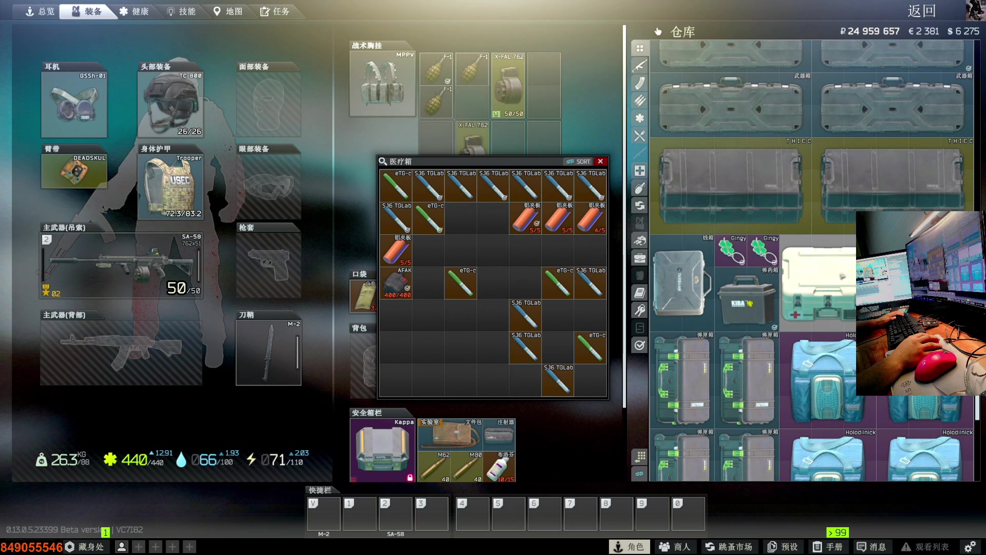The height and width of the screenshot is (555, 986).
Task: Filter stash by weapons rifle icon
Action: pos(639,66)
